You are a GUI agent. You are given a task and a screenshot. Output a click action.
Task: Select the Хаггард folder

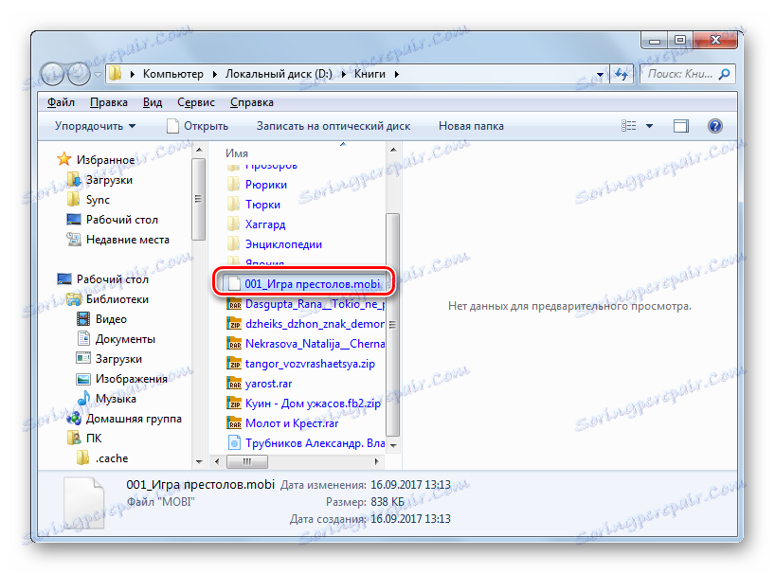coord(265,224)
